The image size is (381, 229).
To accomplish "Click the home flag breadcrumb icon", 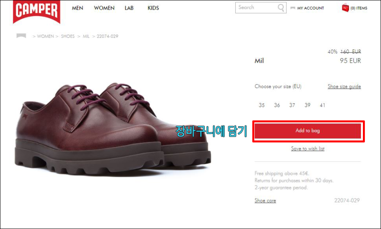I will tap(21, 36).
